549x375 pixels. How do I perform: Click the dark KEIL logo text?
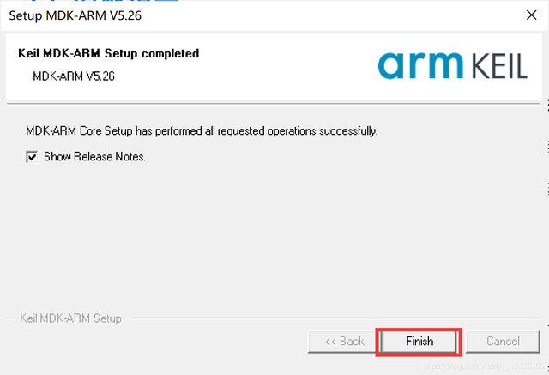click(499, 66)
